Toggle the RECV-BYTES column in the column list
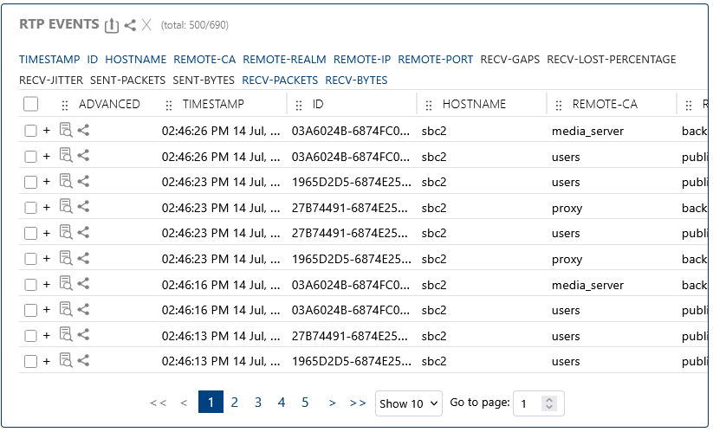The width and height of the screenshot is (713, 432). tap(356, 81)
